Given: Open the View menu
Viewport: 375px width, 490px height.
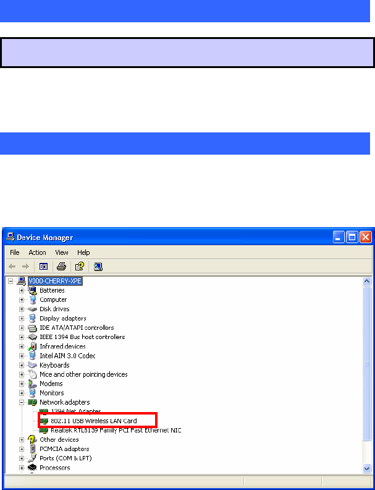Looking at the screenshot, I should tap(62, 252).
